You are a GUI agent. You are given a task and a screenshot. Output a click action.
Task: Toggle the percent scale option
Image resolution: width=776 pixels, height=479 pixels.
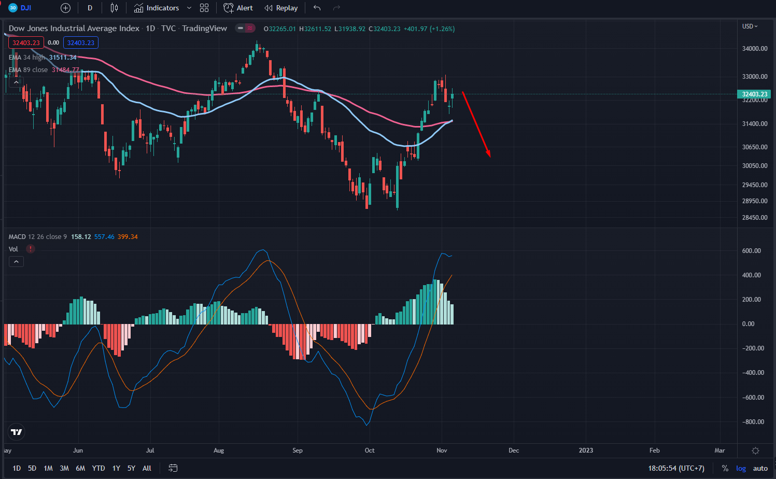pyautogui.click(x=725, y=468)
